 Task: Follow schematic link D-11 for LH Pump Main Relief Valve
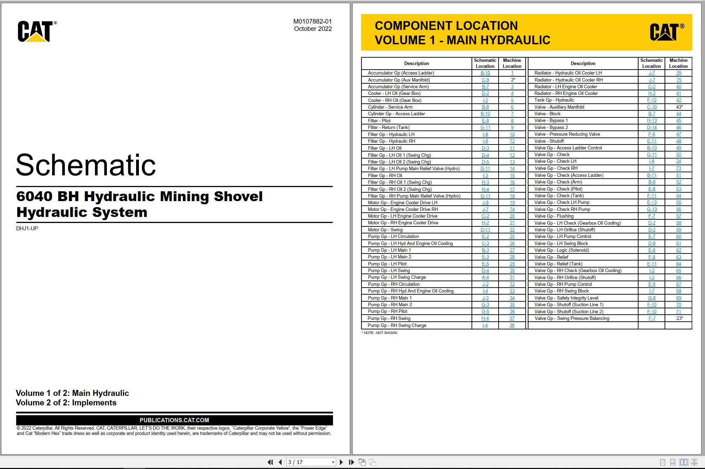click(x=485, y=168)
